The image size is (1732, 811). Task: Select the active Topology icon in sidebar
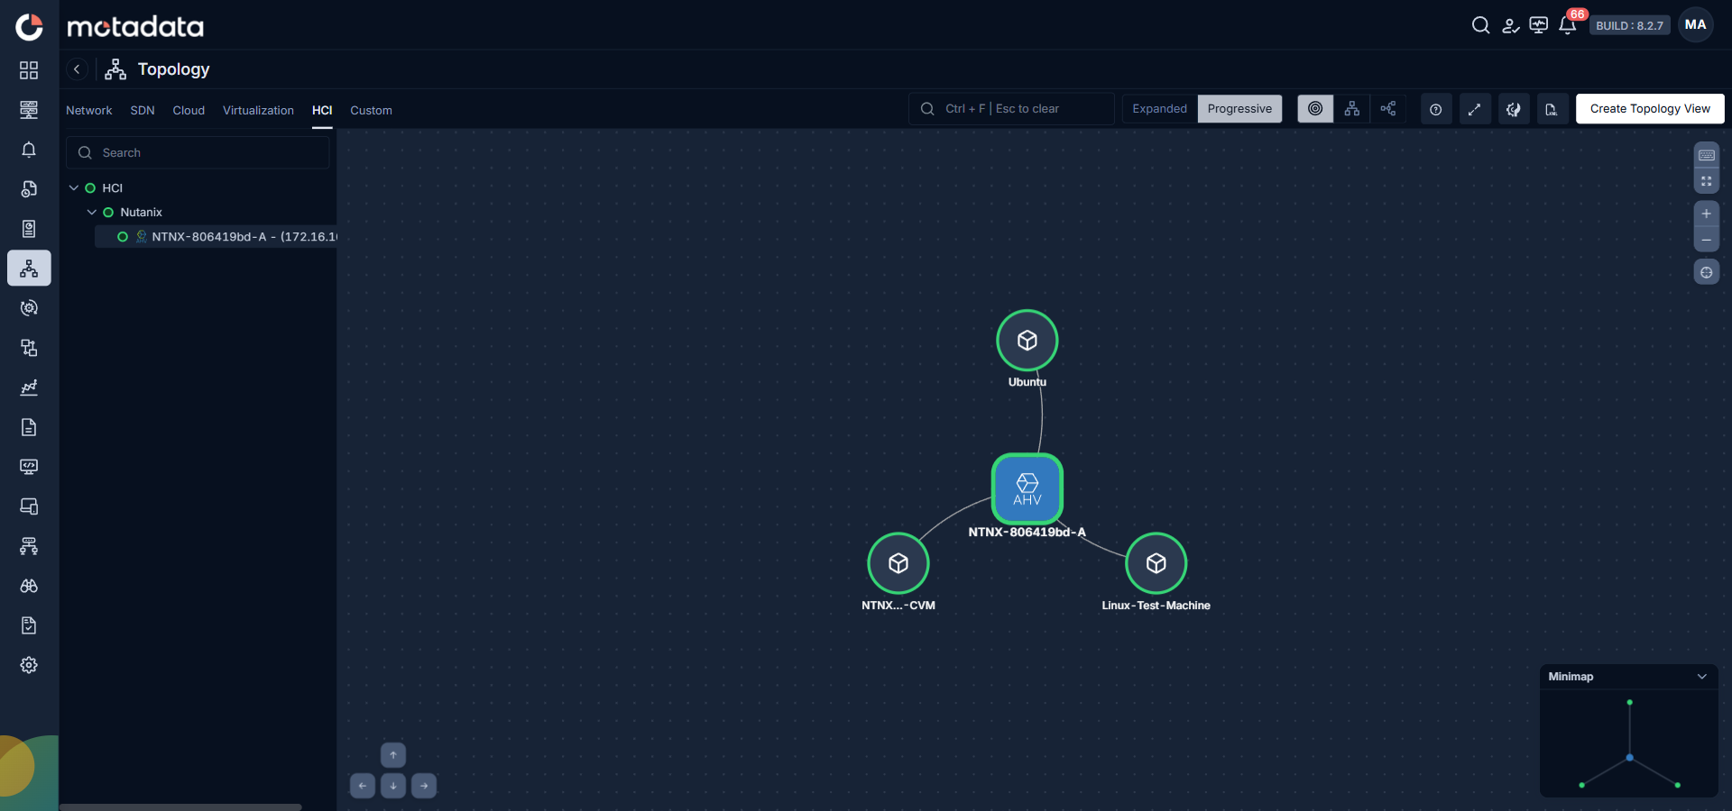click(29, 269)
